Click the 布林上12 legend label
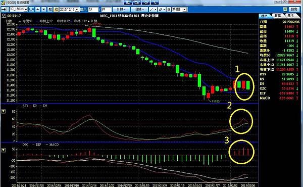Image resolution: width=303 pixels, height=187 pixels. pos(46,21)
